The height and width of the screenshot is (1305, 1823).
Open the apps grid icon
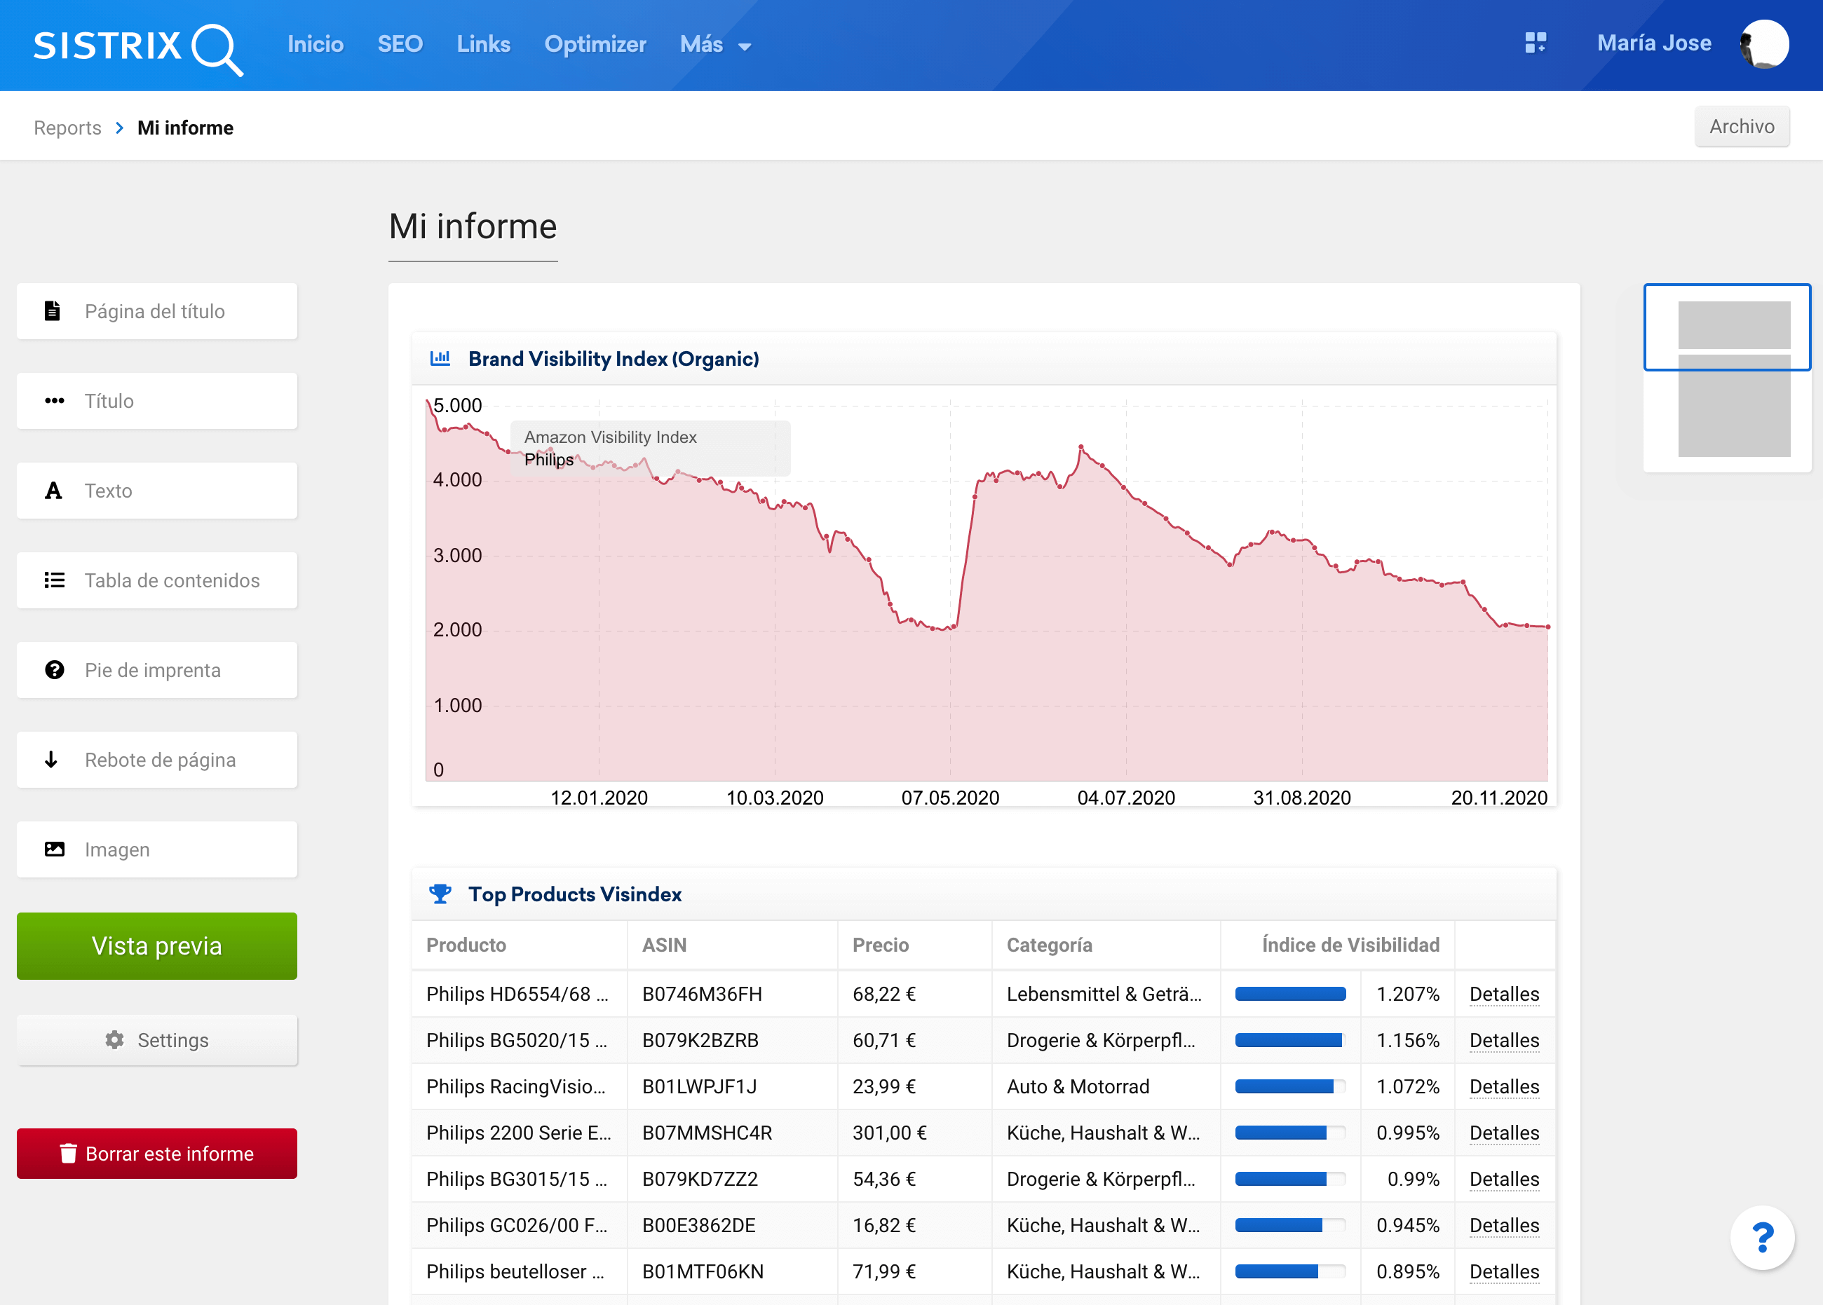(x=1536, y=43)
